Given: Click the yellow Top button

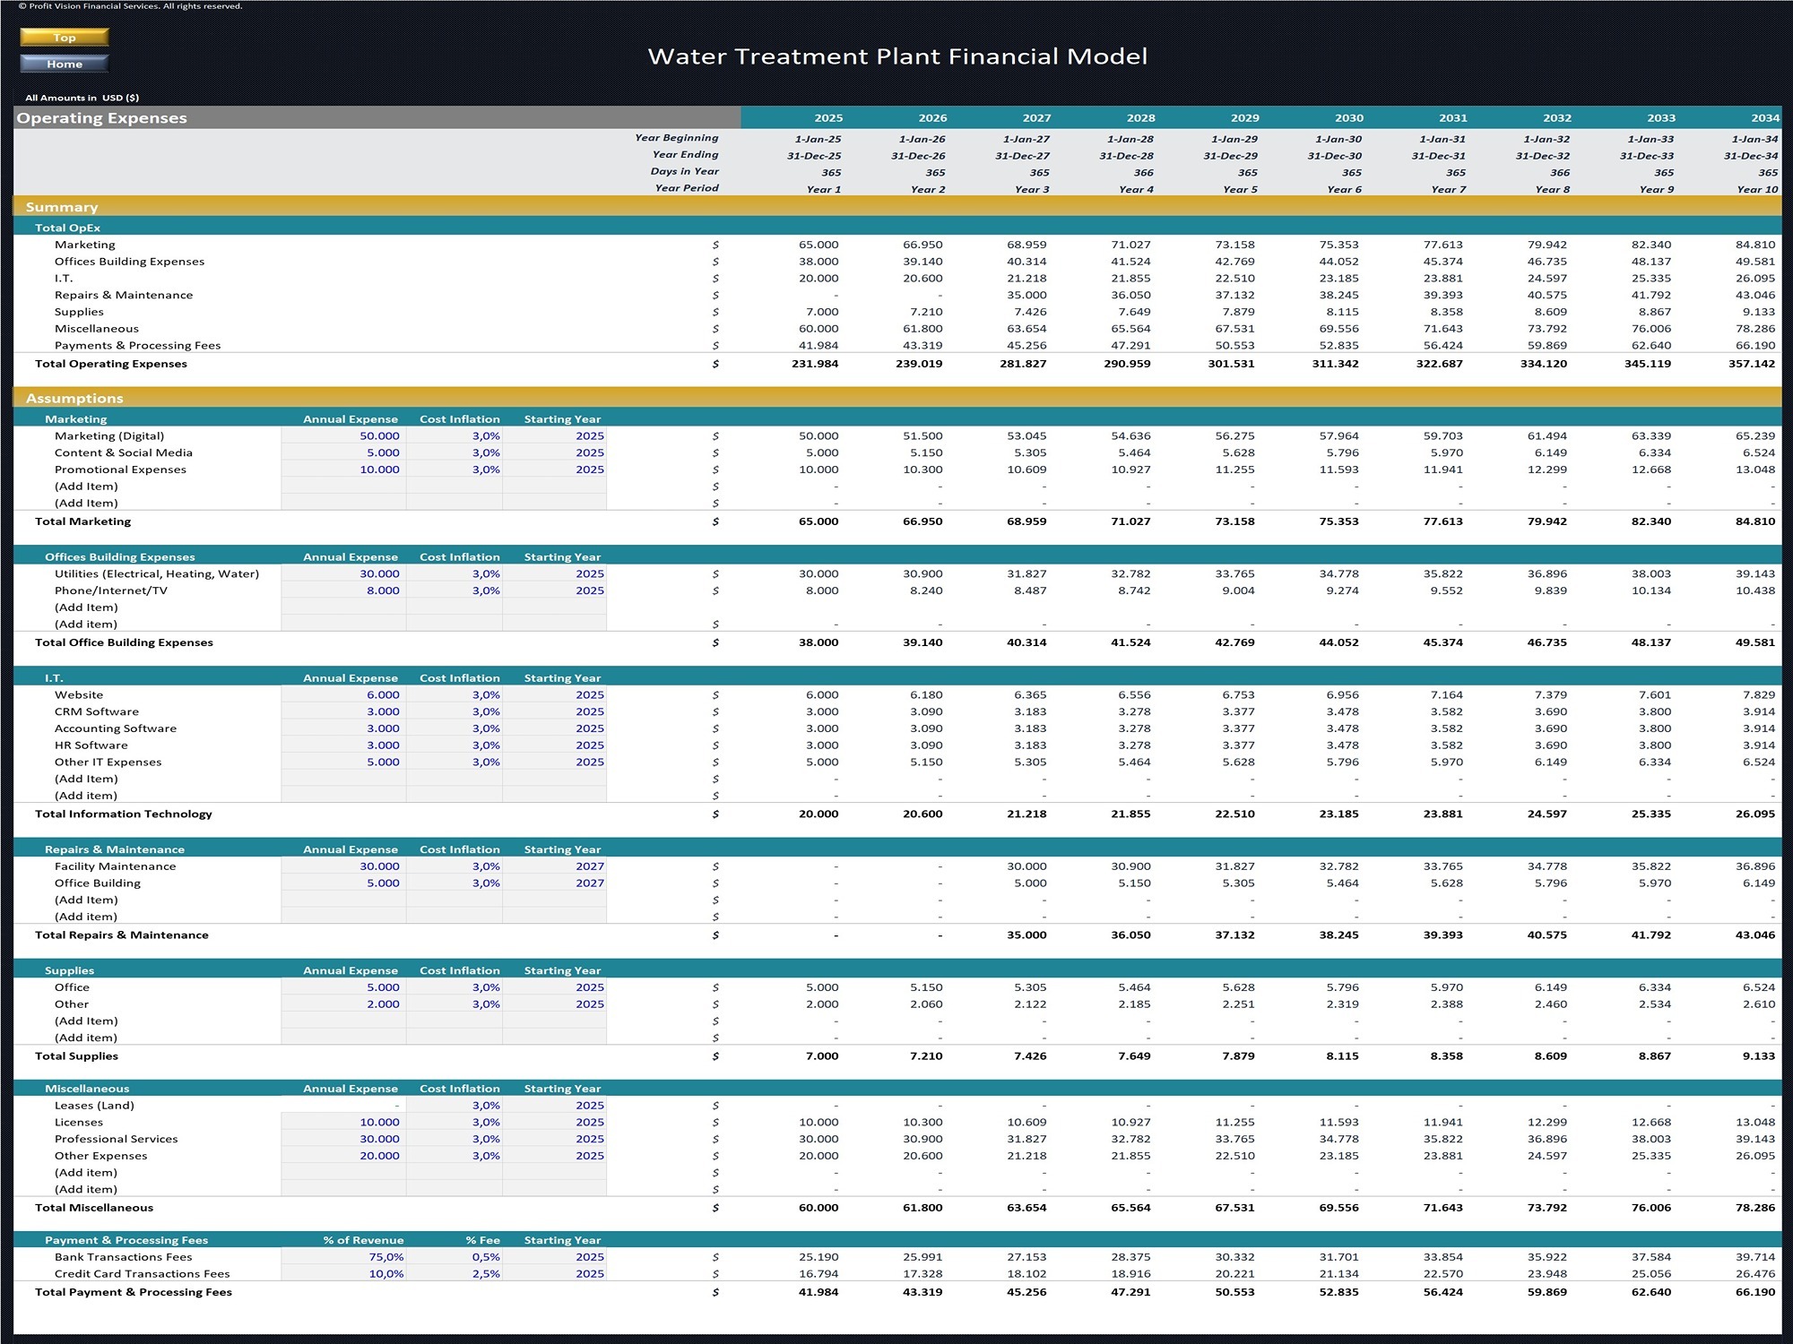Looking at the screenshot, I should point(65,38).
